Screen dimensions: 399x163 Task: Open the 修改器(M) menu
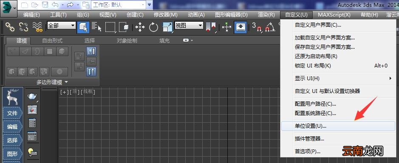(166, 15)
